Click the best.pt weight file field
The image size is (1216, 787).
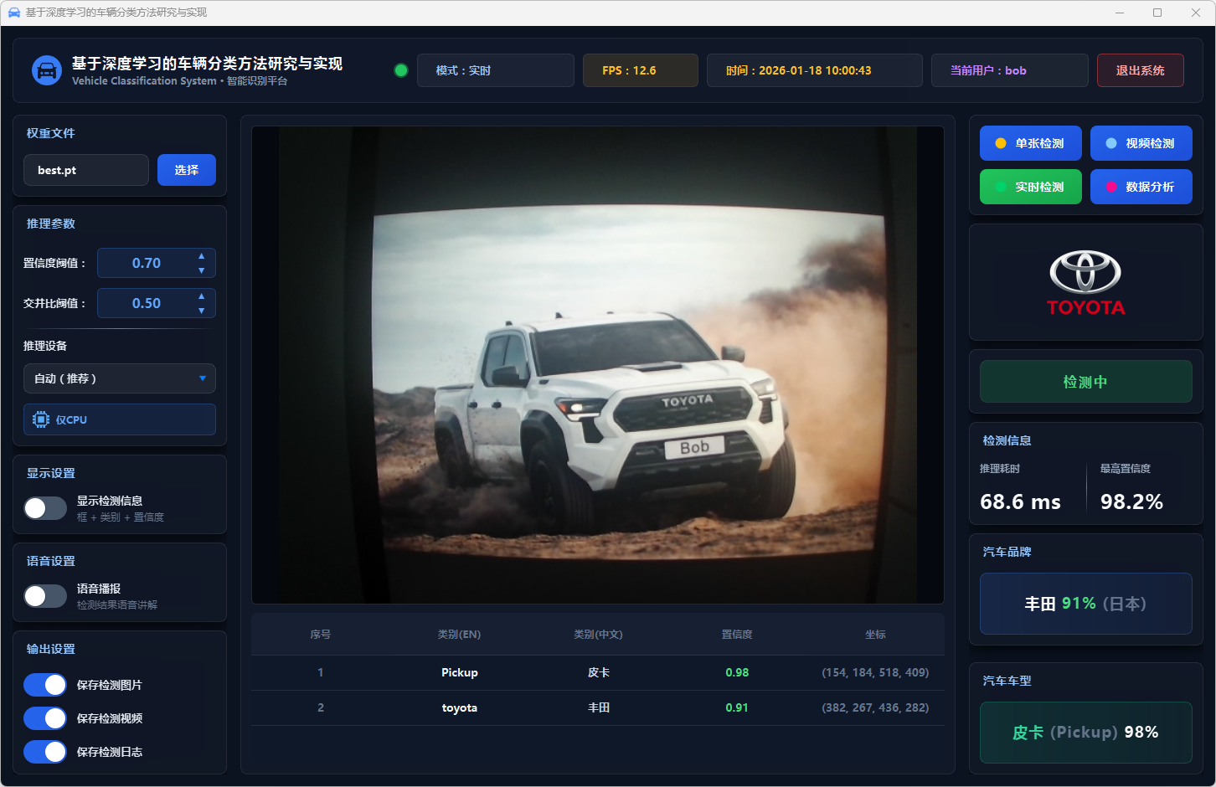[x=86, y=170]
